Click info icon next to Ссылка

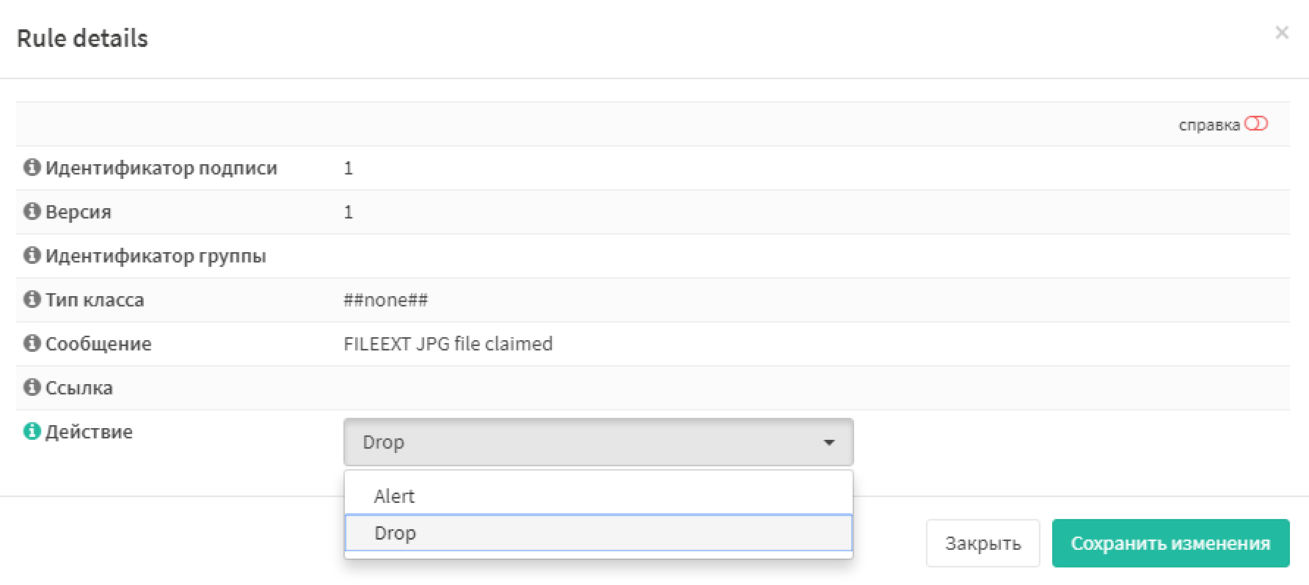tap(32, 387)
